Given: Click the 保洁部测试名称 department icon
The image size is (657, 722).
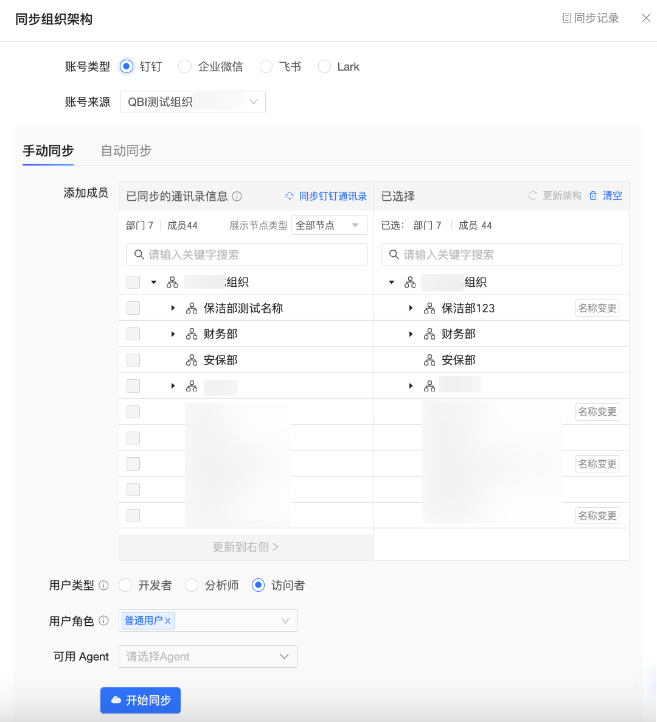Looking at the screenshot, I should coord(192,308).
